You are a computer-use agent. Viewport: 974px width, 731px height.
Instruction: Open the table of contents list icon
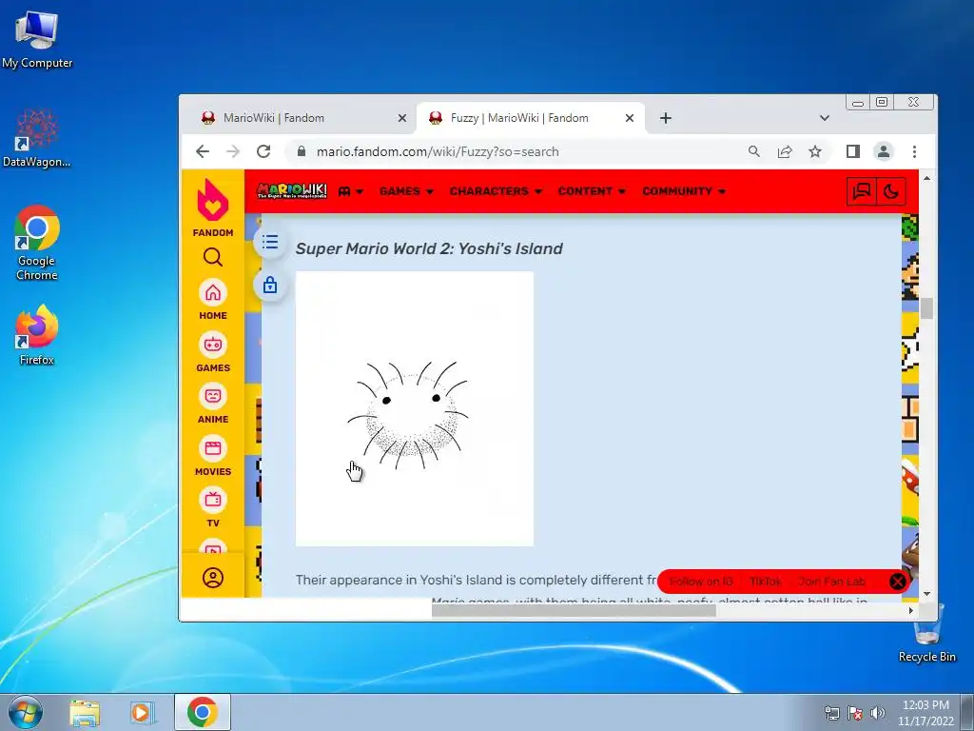[269, 242]
